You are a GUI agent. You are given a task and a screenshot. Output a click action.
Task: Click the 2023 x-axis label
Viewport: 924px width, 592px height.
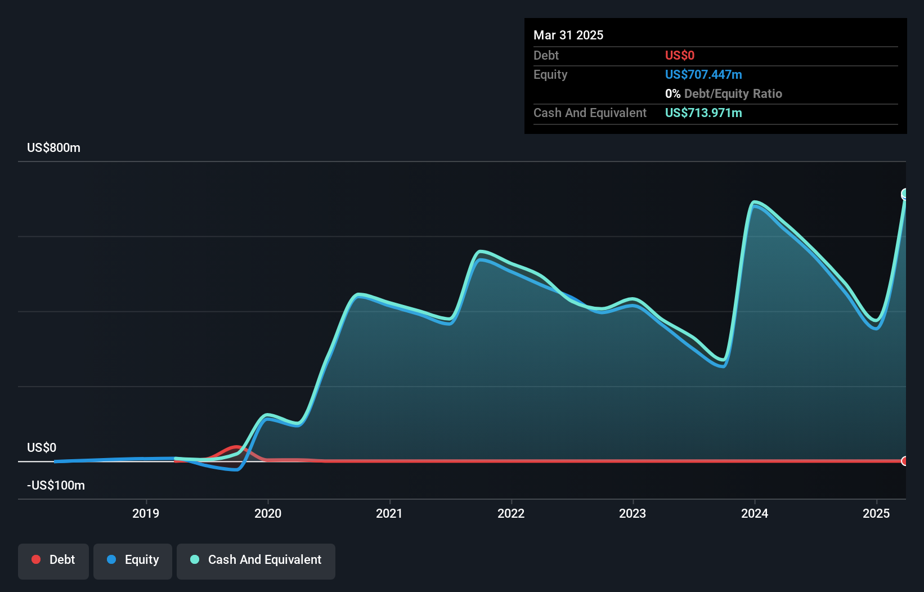pos(633,513)
